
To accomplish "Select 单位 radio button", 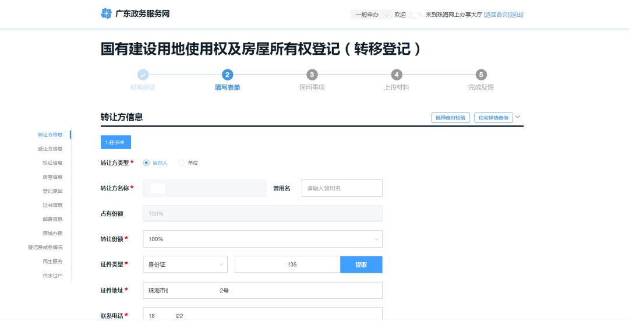I will (181, 163).
